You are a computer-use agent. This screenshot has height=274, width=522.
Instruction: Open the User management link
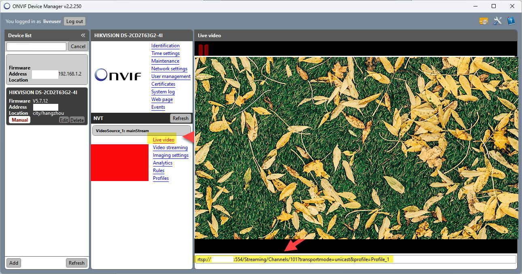[171, 76]
